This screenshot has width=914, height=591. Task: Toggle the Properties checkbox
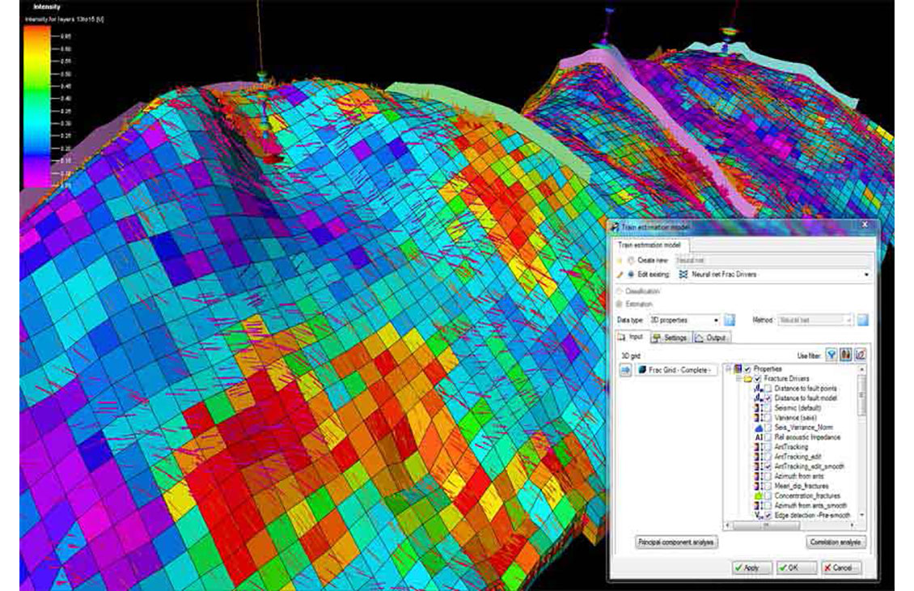tap(747, 369)
